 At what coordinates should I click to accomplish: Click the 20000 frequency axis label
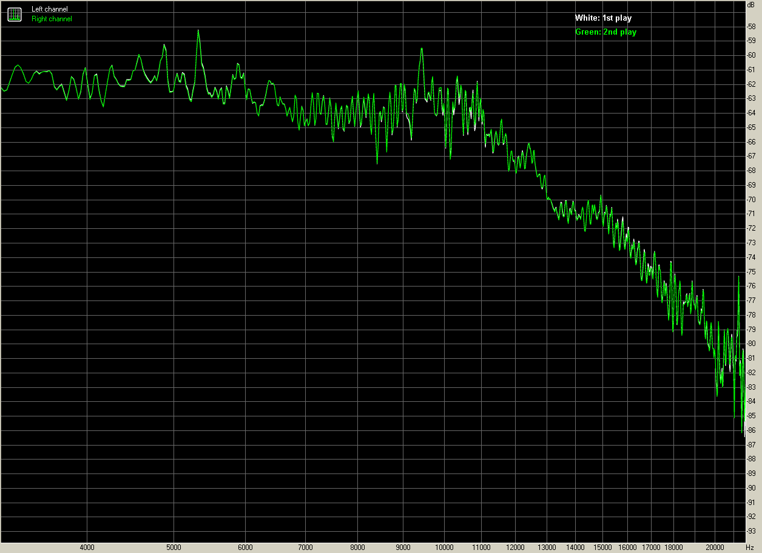[x=715, y=548]
